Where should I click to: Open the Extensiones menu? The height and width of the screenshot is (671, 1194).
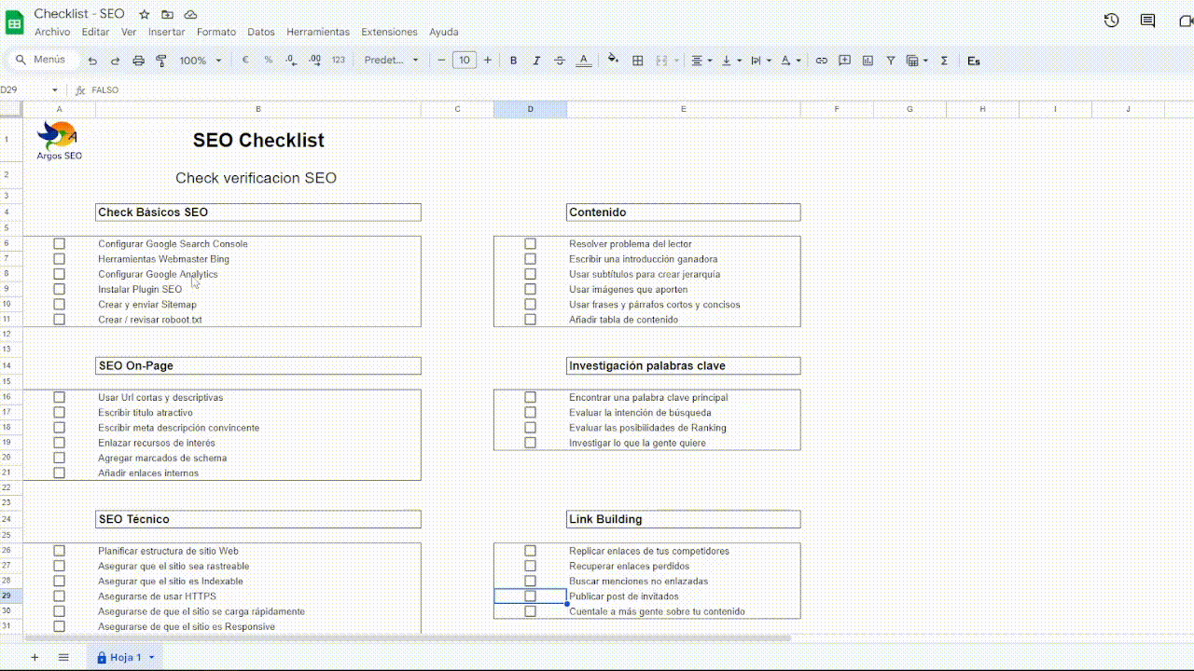click(x=389, y=32)
